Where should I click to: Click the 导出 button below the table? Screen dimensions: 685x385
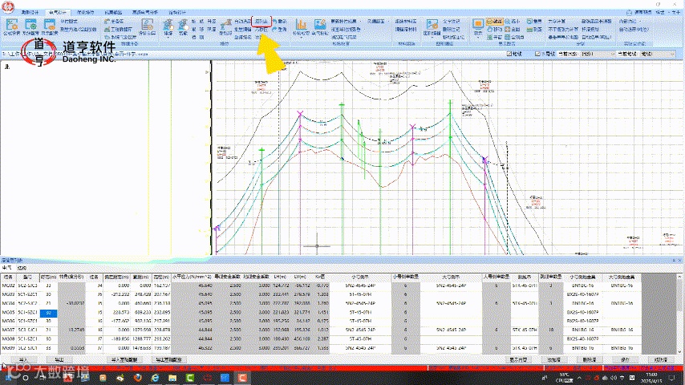(60, 360)
